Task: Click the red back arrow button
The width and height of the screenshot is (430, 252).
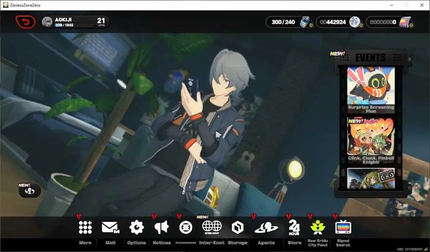Action: click(25, 22)
